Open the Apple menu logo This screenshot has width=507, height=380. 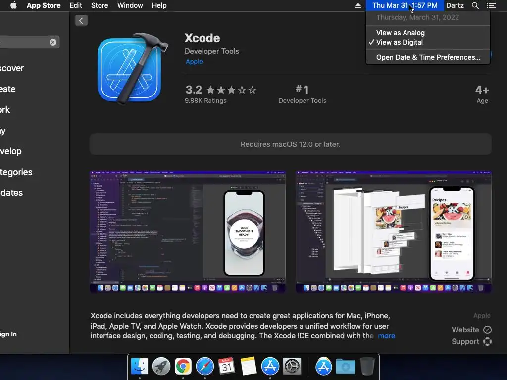(x=13, y=5)
